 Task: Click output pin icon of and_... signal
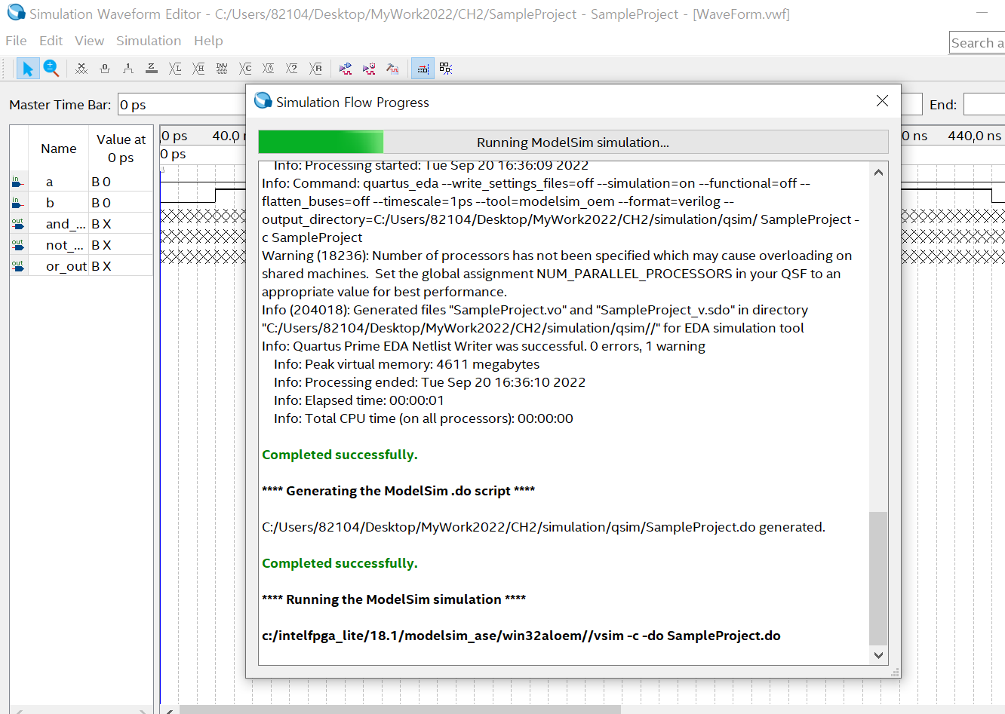[x=18, y=224]
